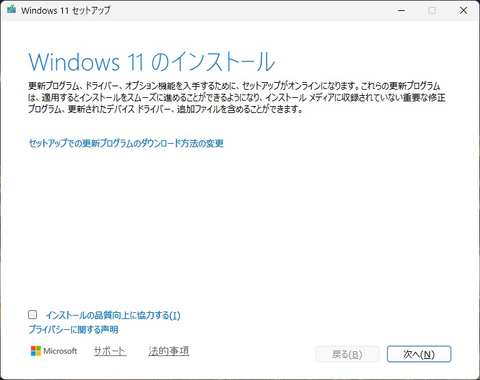
Task: Minimize the Windows 11 セットアップ window
Action: (x=401, y=10)
